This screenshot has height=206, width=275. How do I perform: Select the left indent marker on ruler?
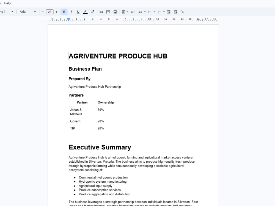click(x=68, y=20)
